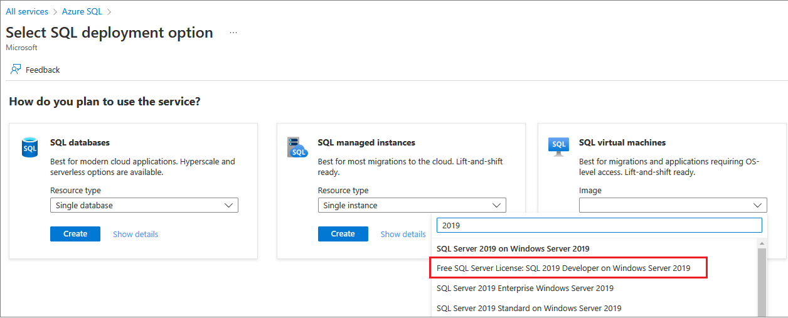Click SQL Server 2019 on Windows Server 2019 header
This screenshot has height=318, width=788.
coord(513,248)
